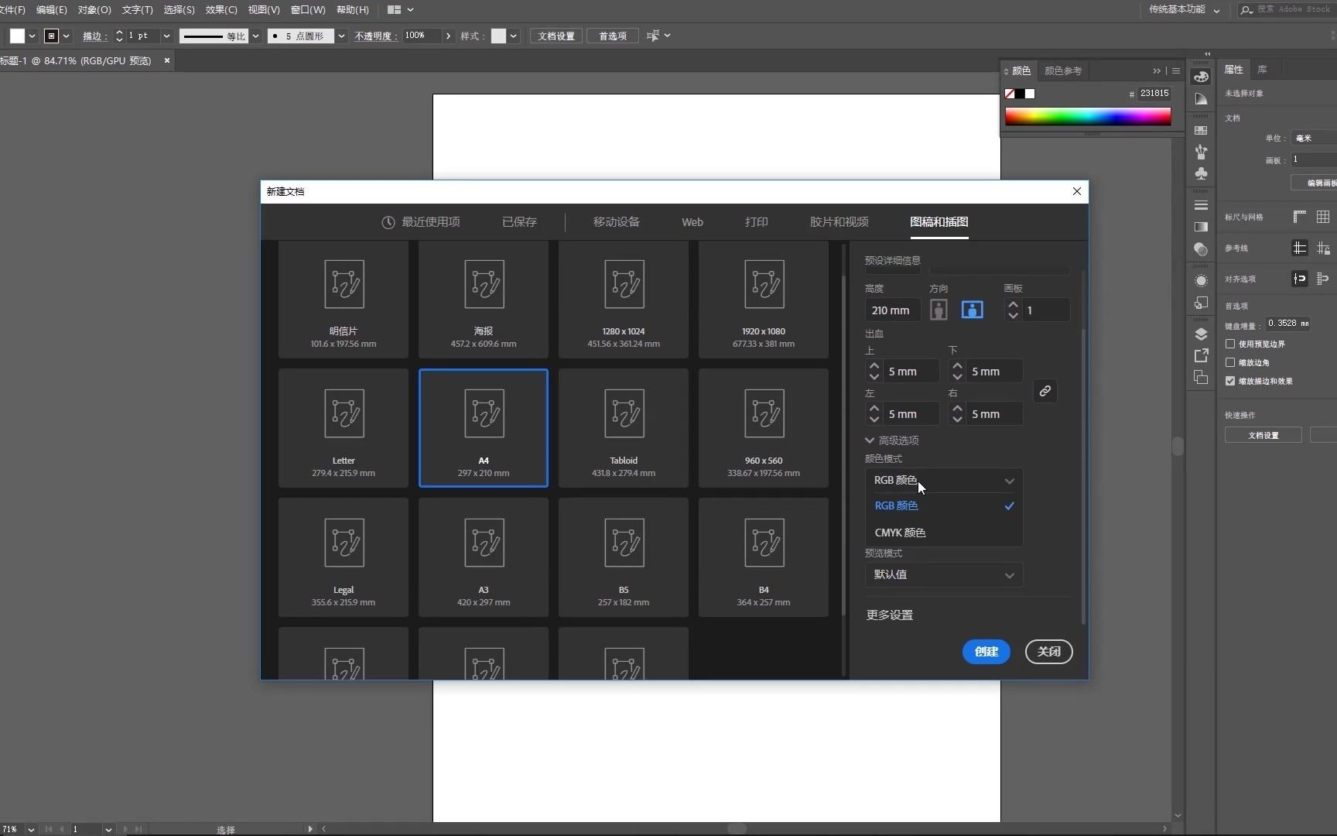Choose RGB 颜色 option in dropdown list

(x=944, y=505)
